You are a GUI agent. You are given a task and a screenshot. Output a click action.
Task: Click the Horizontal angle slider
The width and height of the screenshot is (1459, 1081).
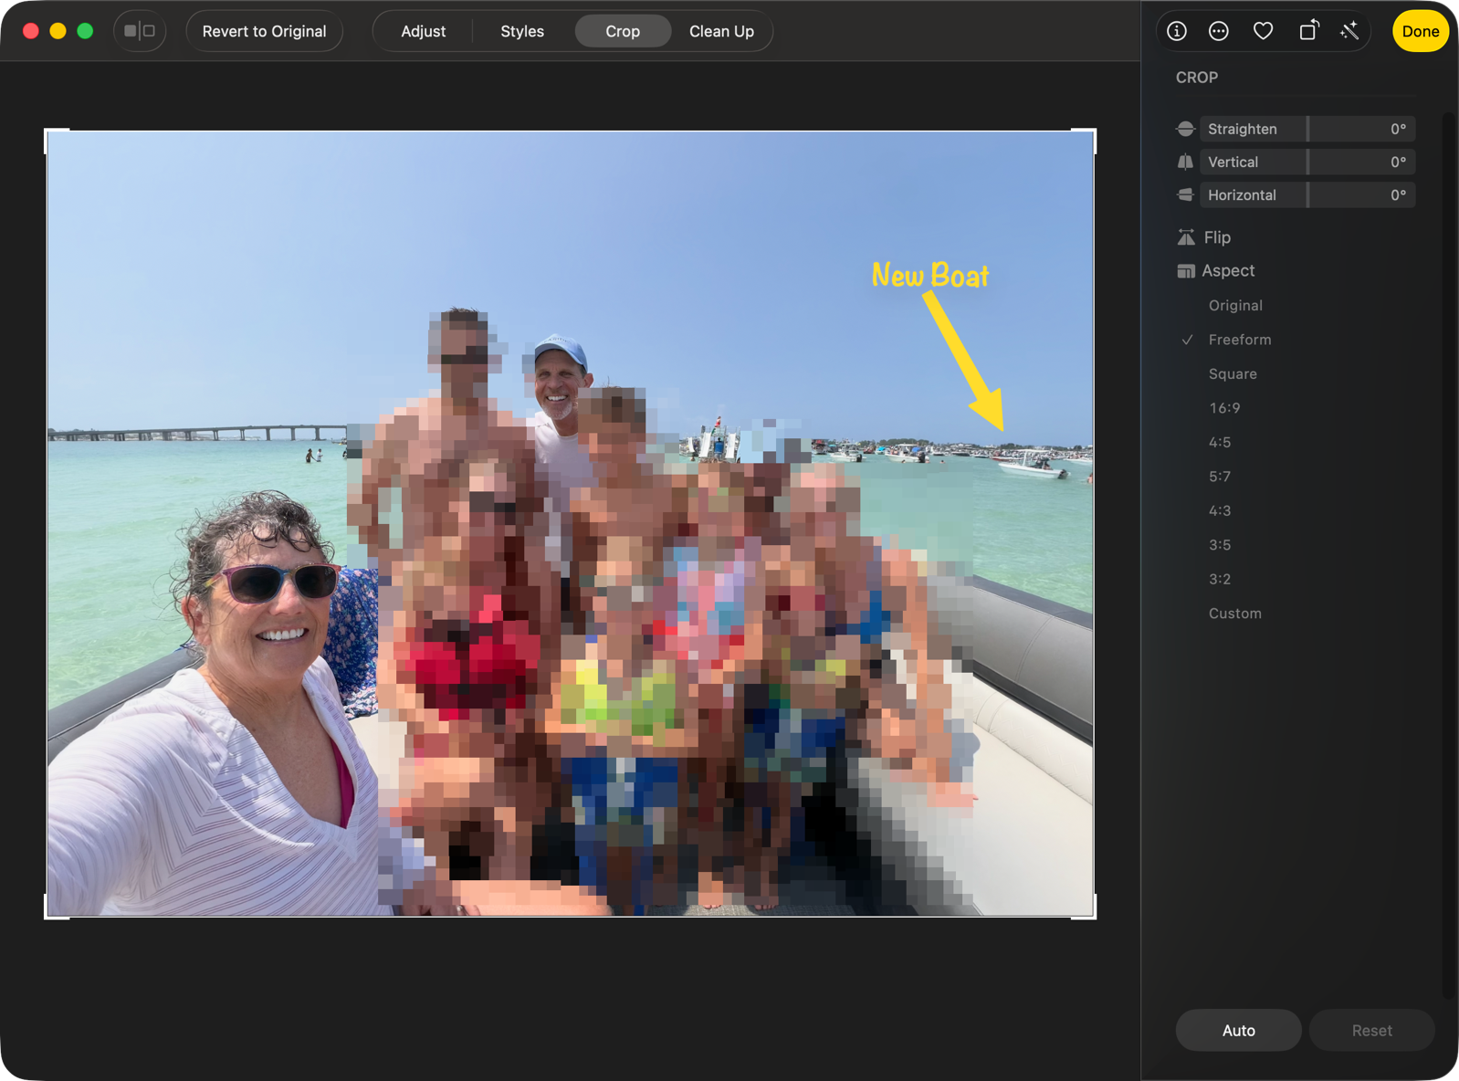tap(1307, 195)
